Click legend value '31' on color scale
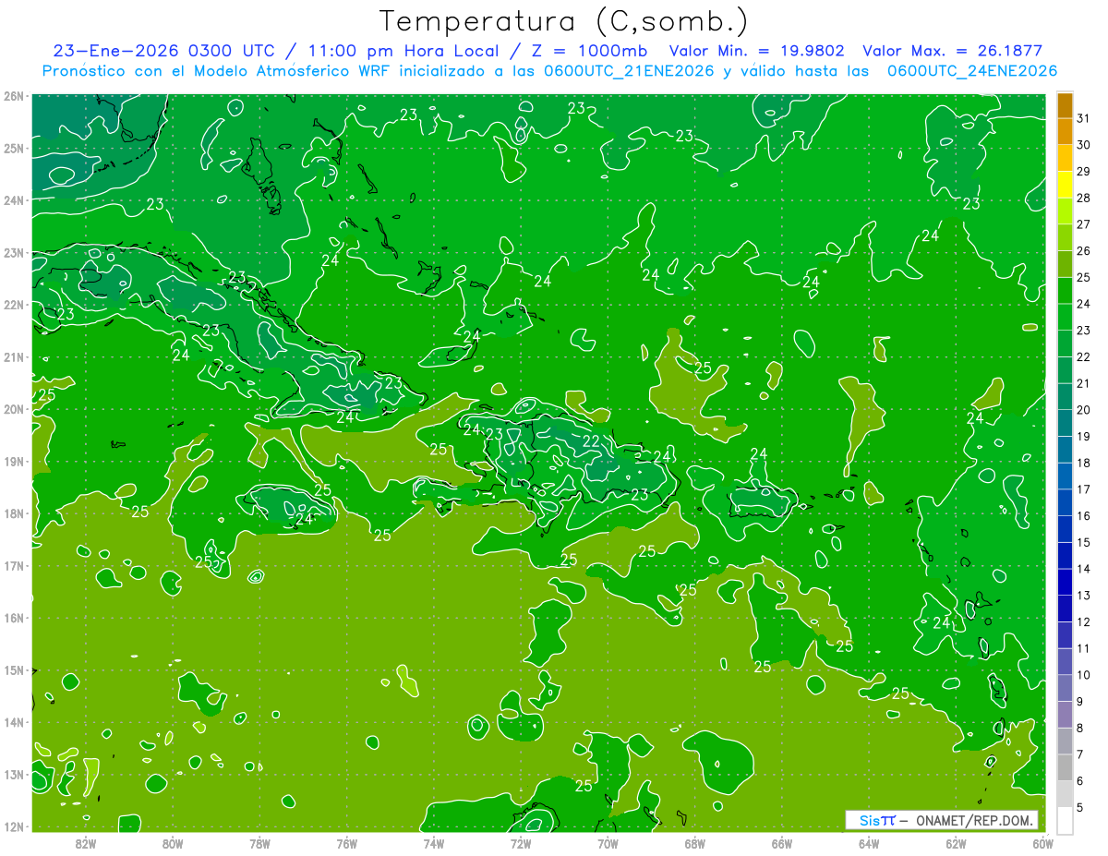Viewport: 1108px width, 856px height. [x=1083, y=118]
